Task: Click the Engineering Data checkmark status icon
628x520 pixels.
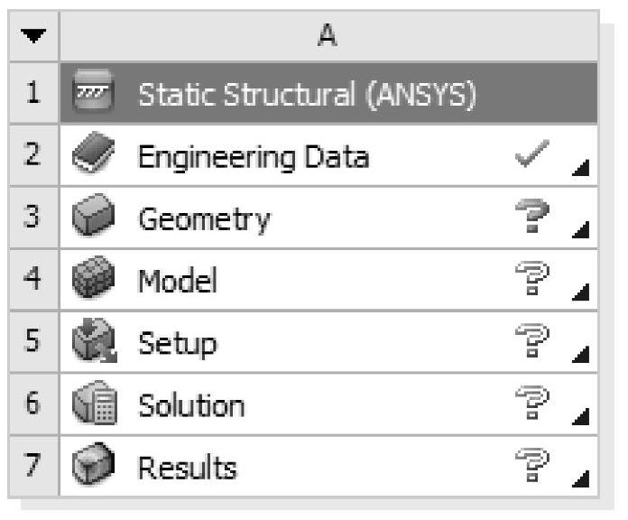Action: [x=531, y=155]
